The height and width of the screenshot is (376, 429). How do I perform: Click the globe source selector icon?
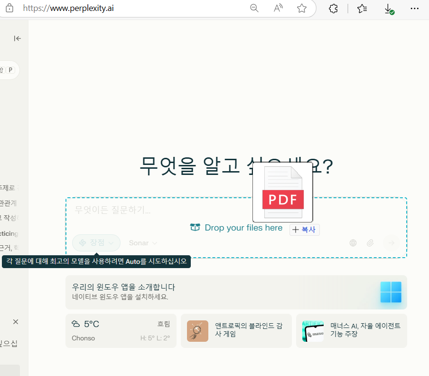tap(353, 243)
